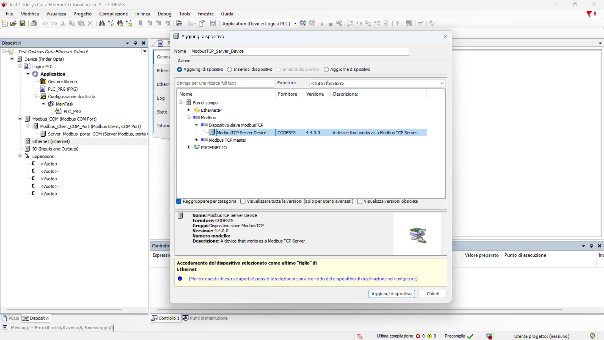The image size is (604, 340).
Task: Click the Aggiungi dispositivo button
Action: point(391,294)
